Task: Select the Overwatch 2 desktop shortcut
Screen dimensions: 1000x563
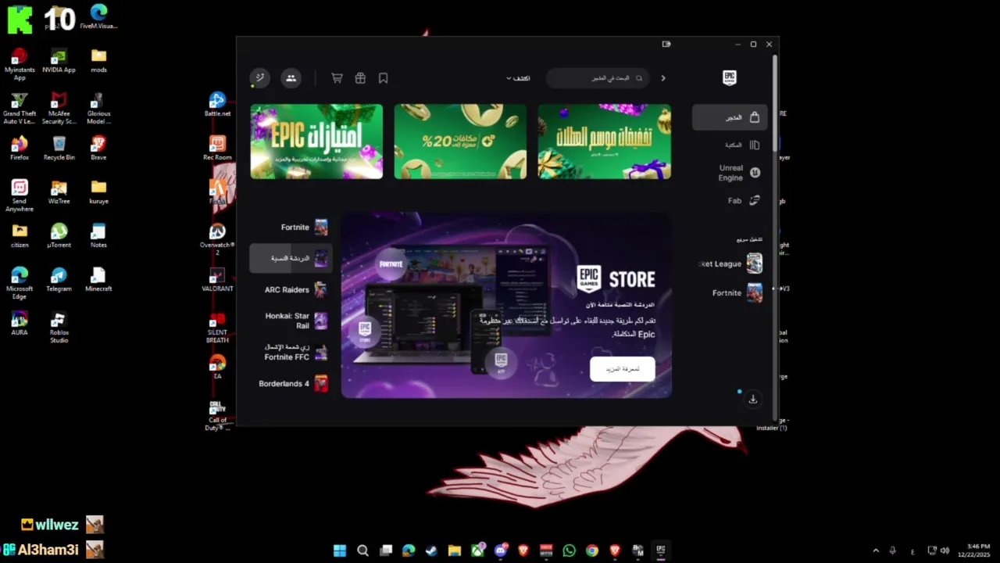Action: point(217,238)
